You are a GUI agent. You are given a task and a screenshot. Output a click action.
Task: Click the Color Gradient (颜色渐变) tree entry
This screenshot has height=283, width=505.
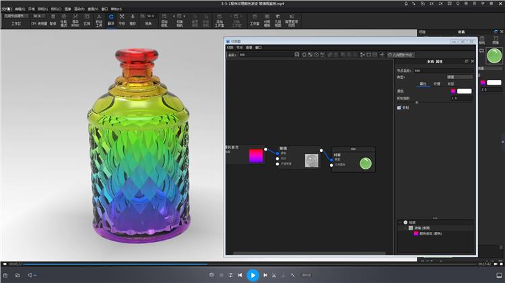click(x=431, y=233)
